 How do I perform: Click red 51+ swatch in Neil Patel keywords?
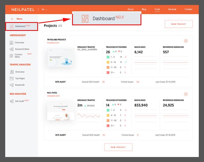coord(108,126)
